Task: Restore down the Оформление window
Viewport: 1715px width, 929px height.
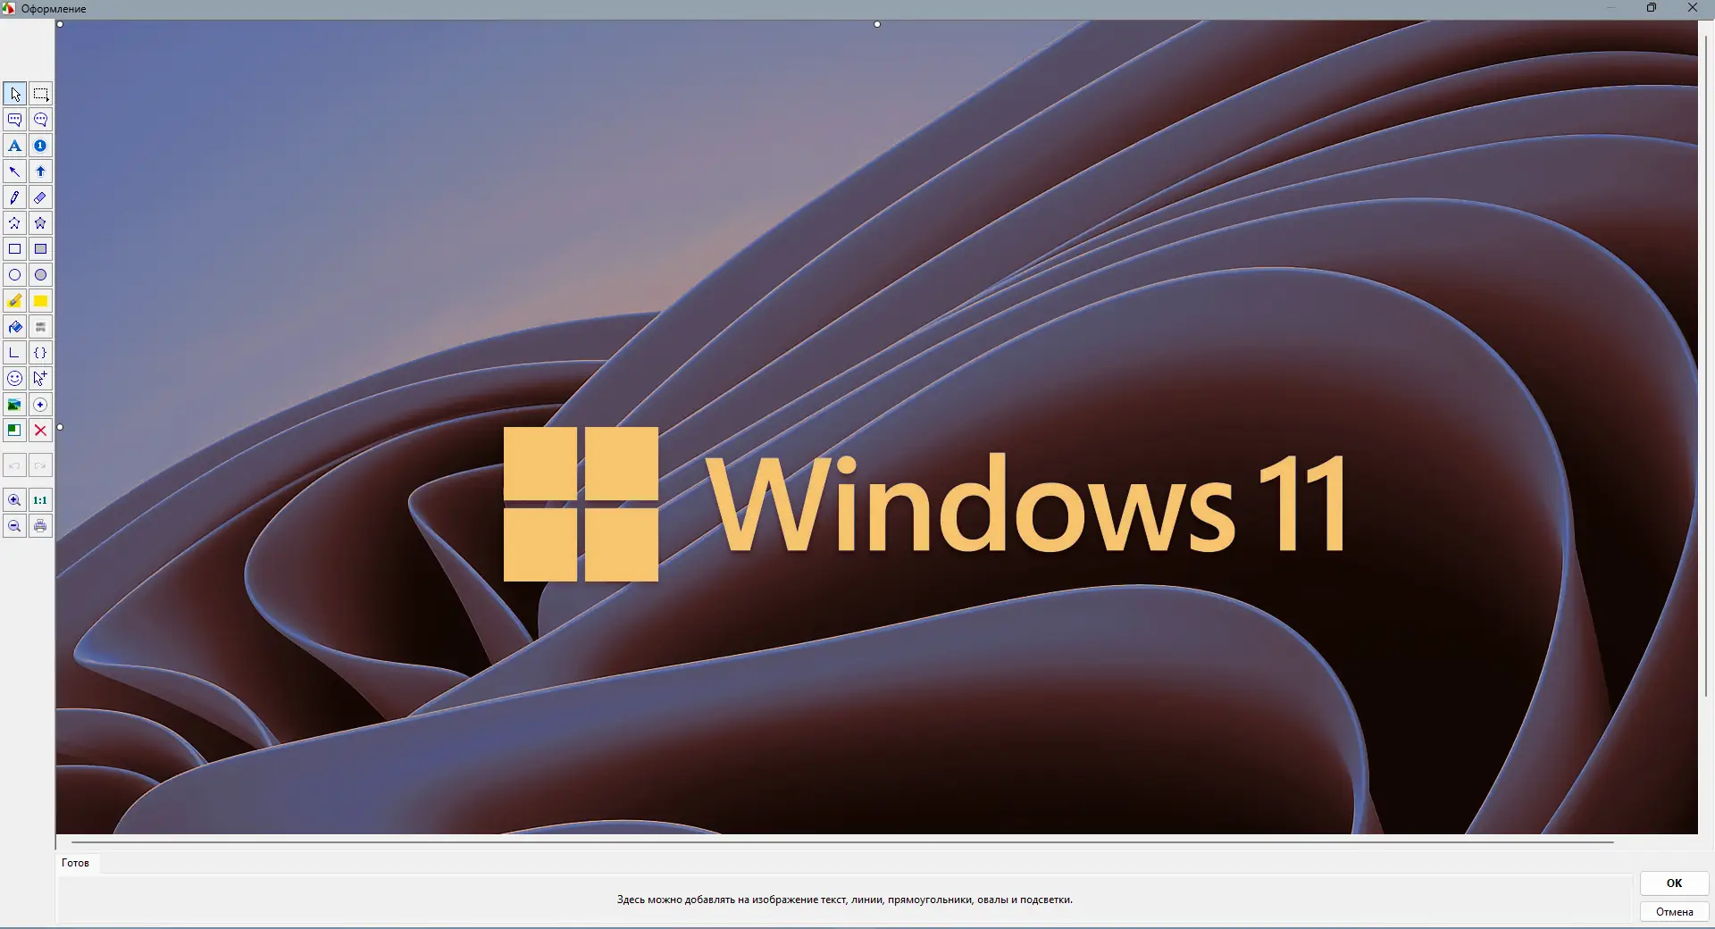Action: pyautogui.click(x=1652, y=8)
